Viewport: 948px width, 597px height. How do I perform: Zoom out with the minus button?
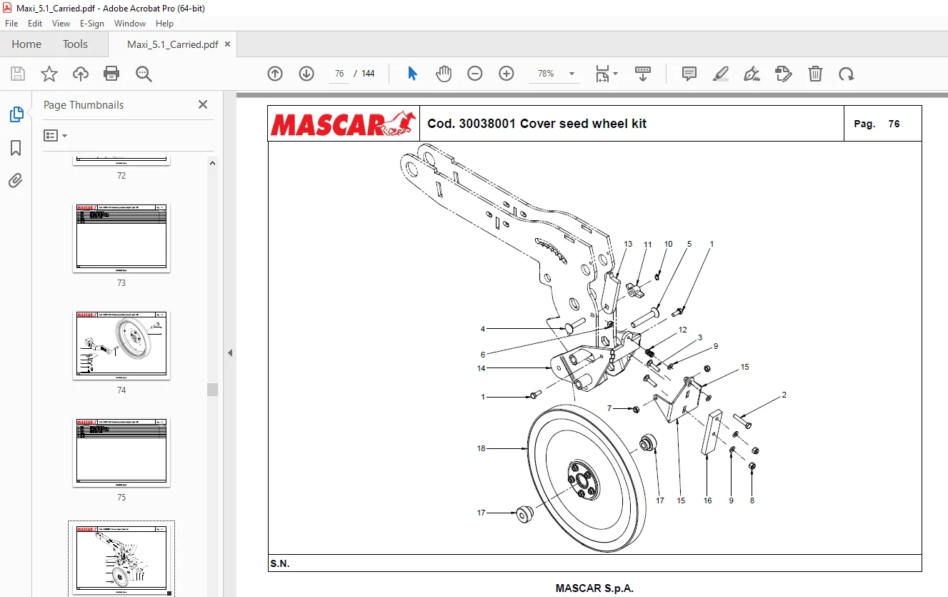(x=475, y=74)
